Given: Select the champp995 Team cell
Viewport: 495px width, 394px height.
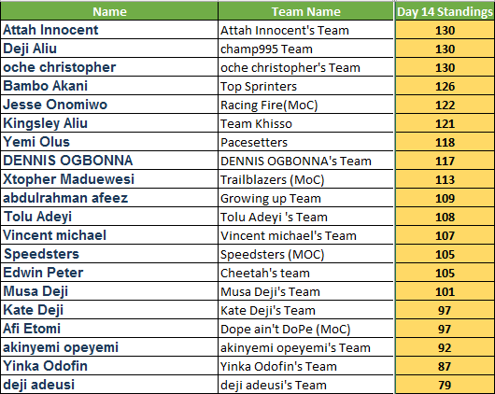Looking at the screenshot, I should pos(306,49).
